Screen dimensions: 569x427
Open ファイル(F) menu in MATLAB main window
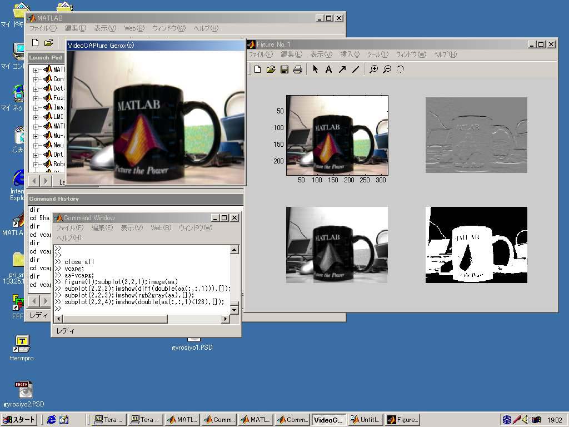click(43, 28)
